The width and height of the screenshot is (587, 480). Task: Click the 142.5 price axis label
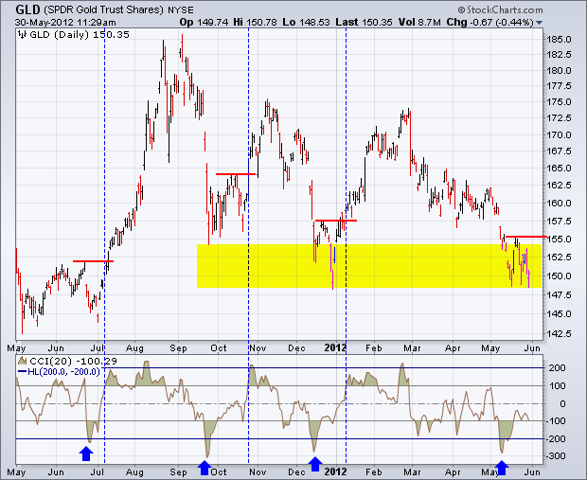point(559,333)
